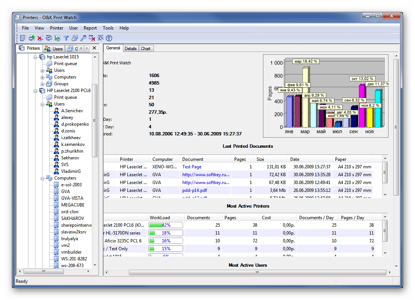This screenshot has height=300, width=415.
Task: Collapse the hp LaserJet 1015 node
Action: (35, 57)
